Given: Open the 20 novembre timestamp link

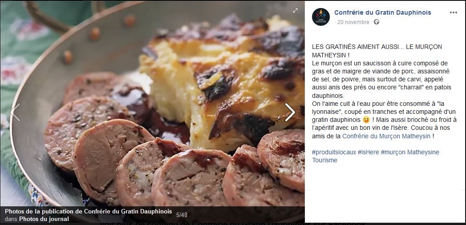Looking at the screenshot, I should click(x=353, y=22).
